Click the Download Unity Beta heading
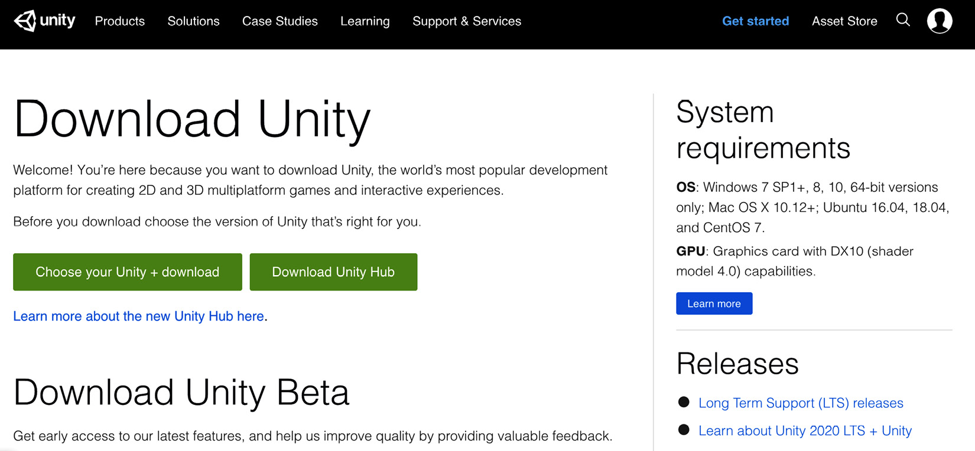The height and width of the screenshot is (451, 975). [181, 393]
